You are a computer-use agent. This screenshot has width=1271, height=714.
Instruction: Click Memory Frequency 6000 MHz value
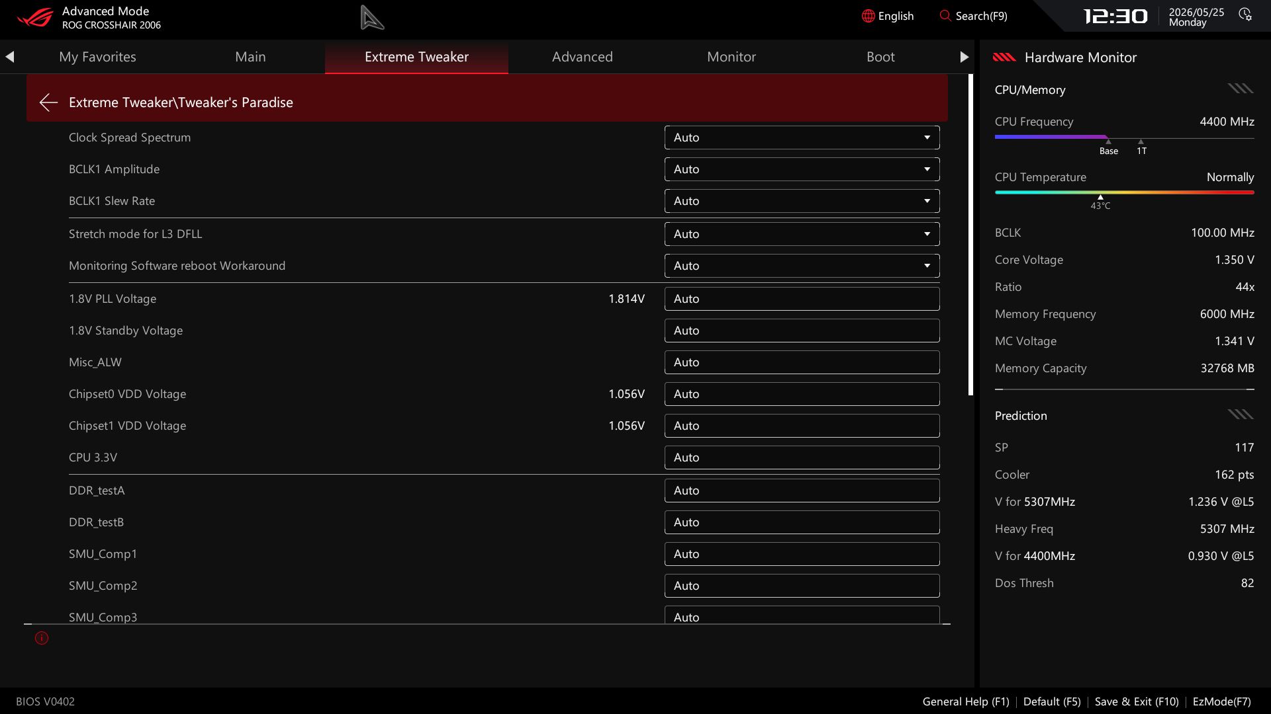coord(1227,314)
